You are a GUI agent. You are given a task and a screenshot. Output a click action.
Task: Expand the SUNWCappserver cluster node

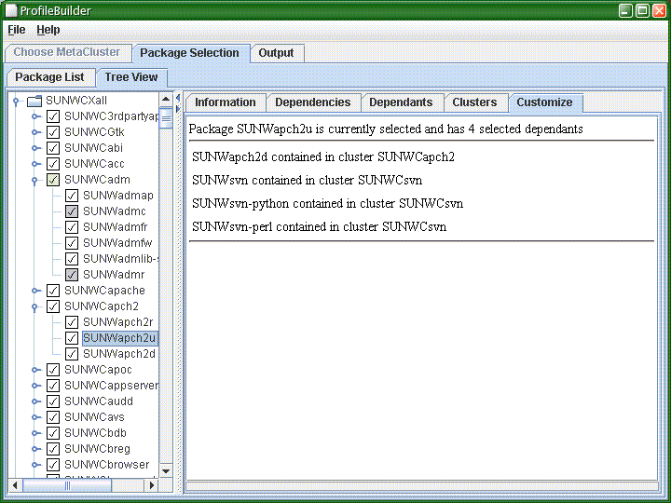36,386
